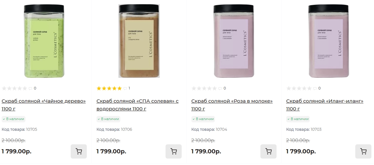Click comment icon under «Иланг-иланг» scrub
The image size is (374, 165).
315,88
